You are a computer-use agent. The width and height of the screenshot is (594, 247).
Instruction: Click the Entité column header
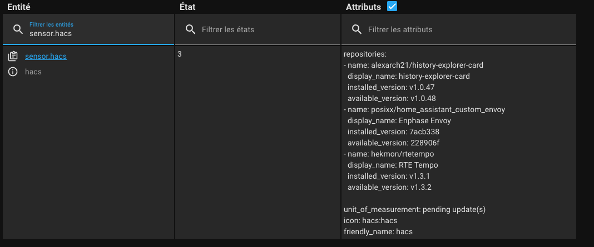[x=19, y=7]
